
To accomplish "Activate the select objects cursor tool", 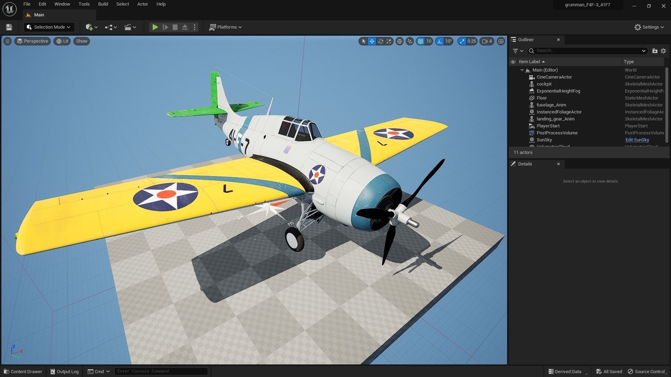I will (363, 41).
